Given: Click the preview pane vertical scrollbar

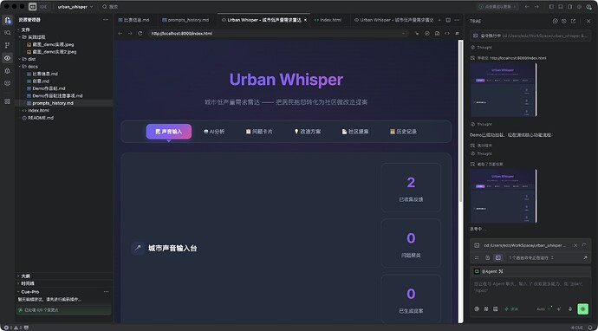Looking at the screenshot, I should [x=461, y=122].
